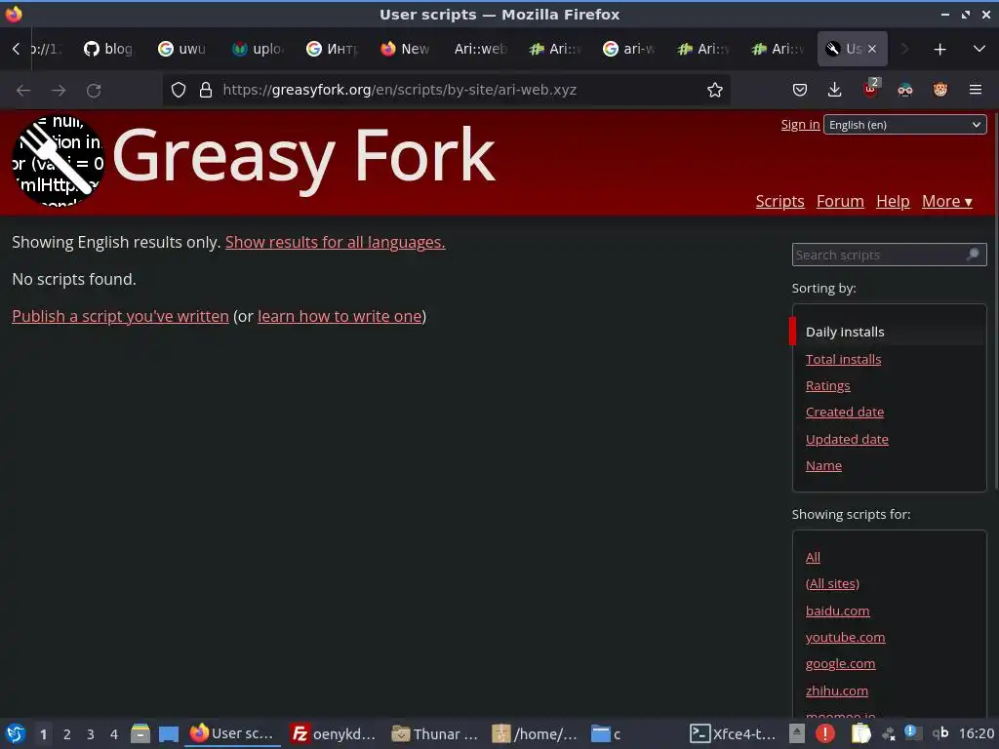Open the spectacles extension icon in toolbar
Viewport: 999px width, 749px height.
[x=905, y=90]
